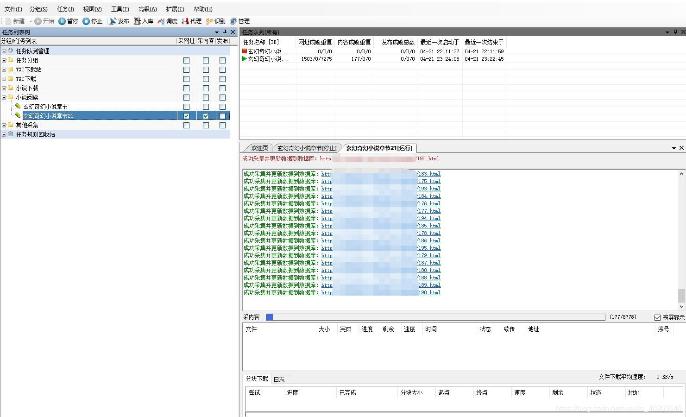The image size is (686, 417).
Task: Toggle 采内容 checkbox for 小说阅读
Action: [x=206, y=97]
